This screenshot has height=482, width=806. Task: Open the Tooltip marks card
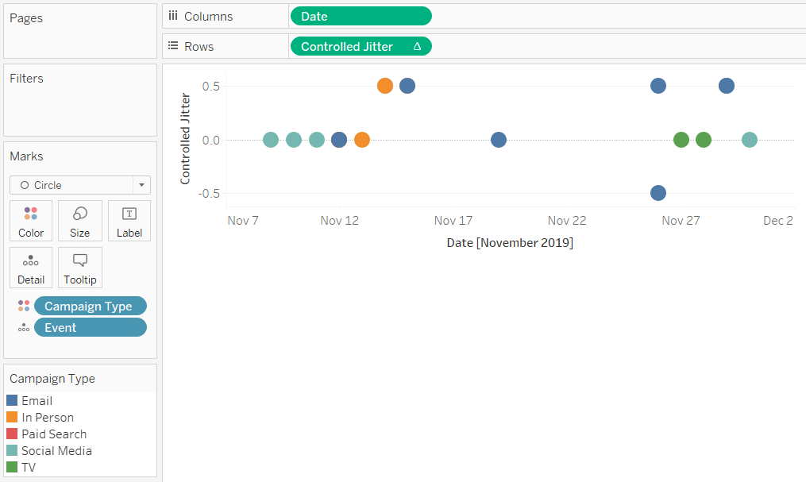point(79,268)
